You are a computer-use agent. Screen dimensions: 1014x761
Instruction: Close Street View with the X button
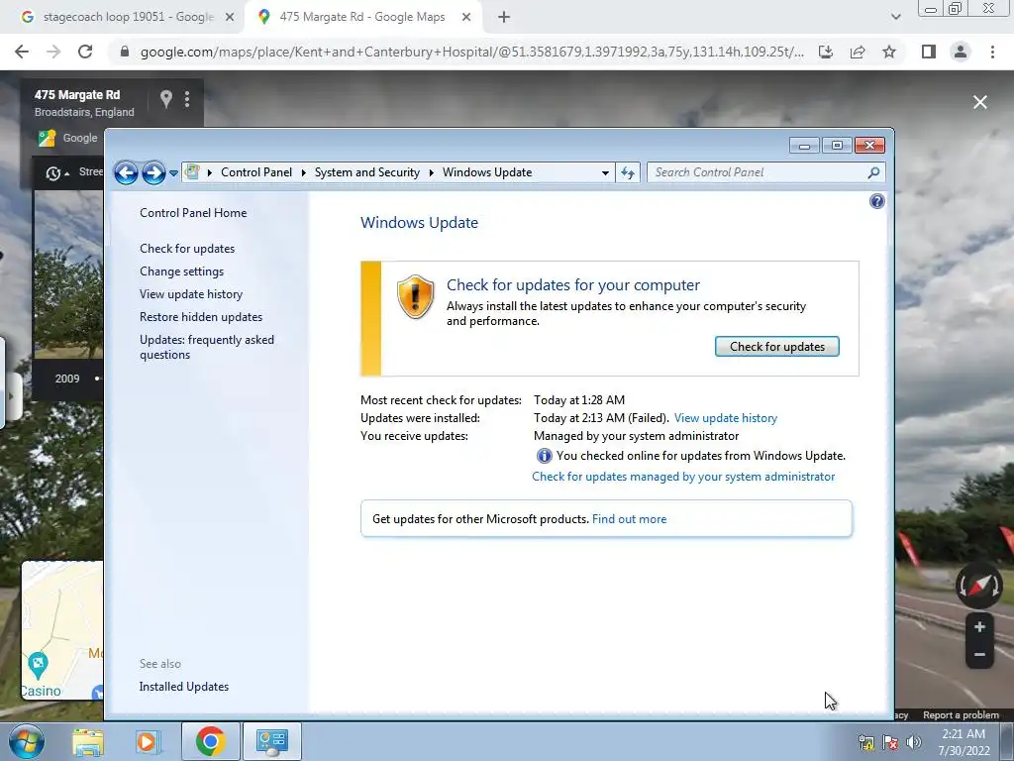point(980,102)
